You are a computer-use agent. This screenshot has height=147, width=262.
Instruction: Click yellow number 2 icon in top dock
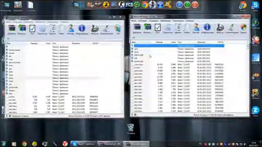[x=106, y=4]
